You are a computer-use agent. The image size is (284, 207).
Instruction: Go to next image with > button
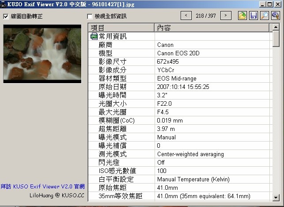coord(226,15)
